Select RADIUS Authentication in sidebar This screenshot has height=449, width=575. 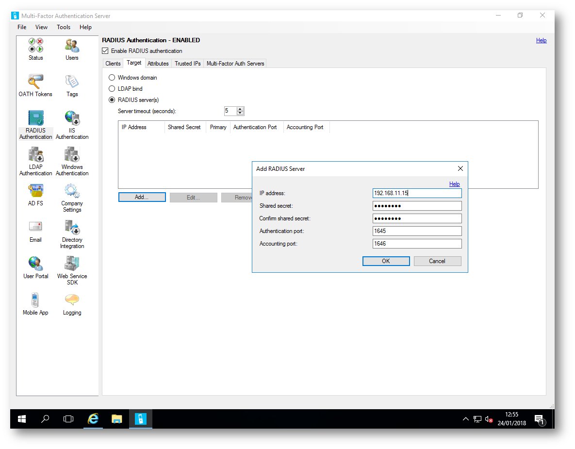[x=35, y=125]
